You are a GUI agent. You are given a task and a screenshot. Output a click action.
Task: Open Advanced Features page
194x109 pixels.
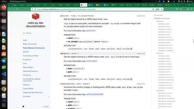pyautogui.click(x=30, y=71)
